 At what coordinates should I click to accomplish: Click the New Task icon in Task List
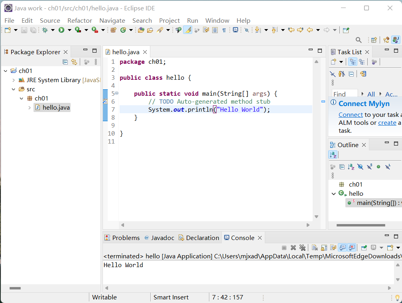(333, 62)
